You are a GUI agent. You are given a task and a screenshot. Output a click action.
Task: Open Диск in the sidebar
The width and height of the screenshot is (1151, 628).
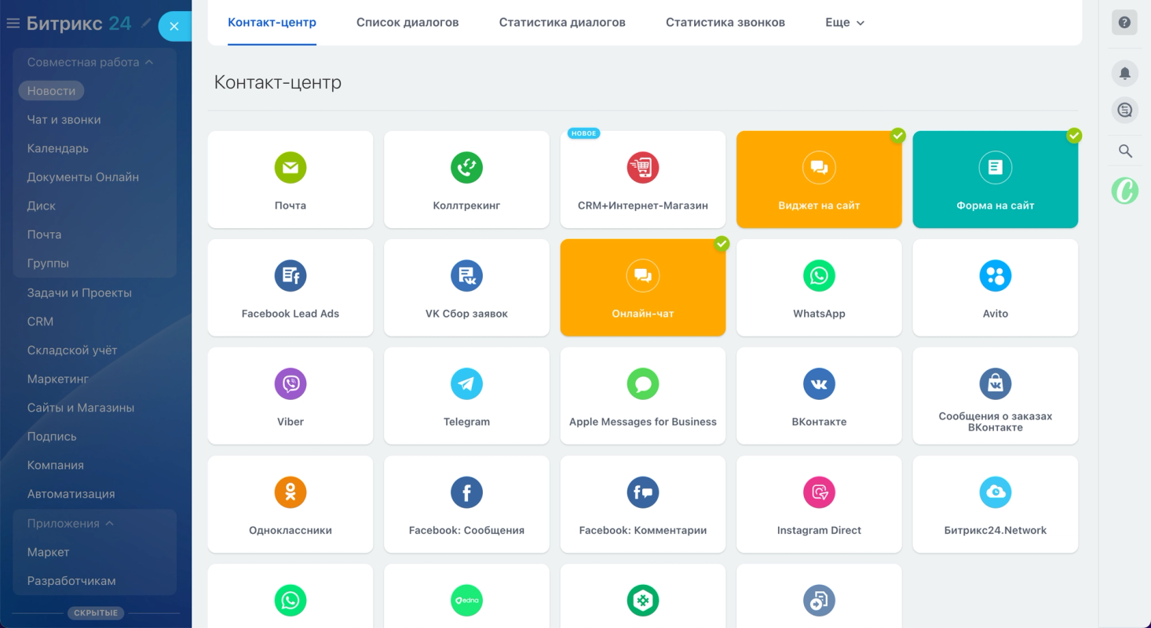pyautogui.click(x=41, y=205)
